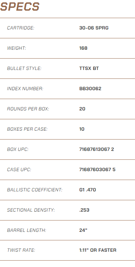Click the box UPC 71687613067 2
Viewport: 135px width, 267px height.
click(x=97, y=149)
